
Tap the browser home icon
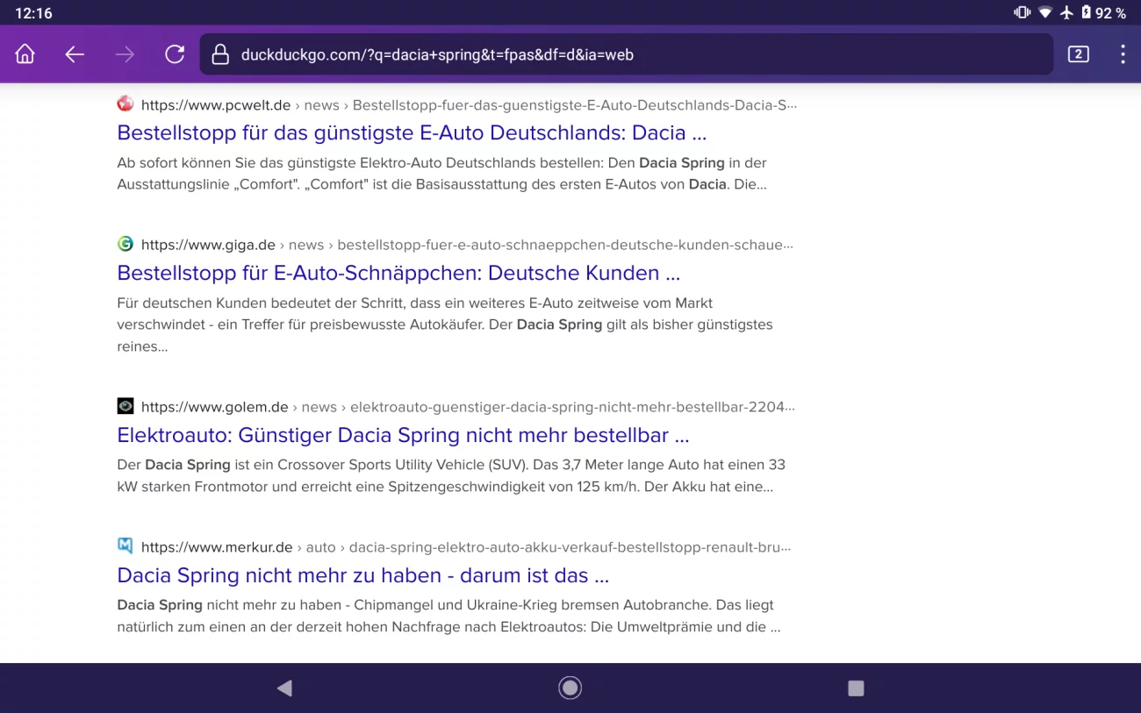click(x=25, y=54)
